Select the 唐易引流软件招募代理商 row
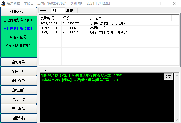The image size is (181, 123). tap(109, 23)
